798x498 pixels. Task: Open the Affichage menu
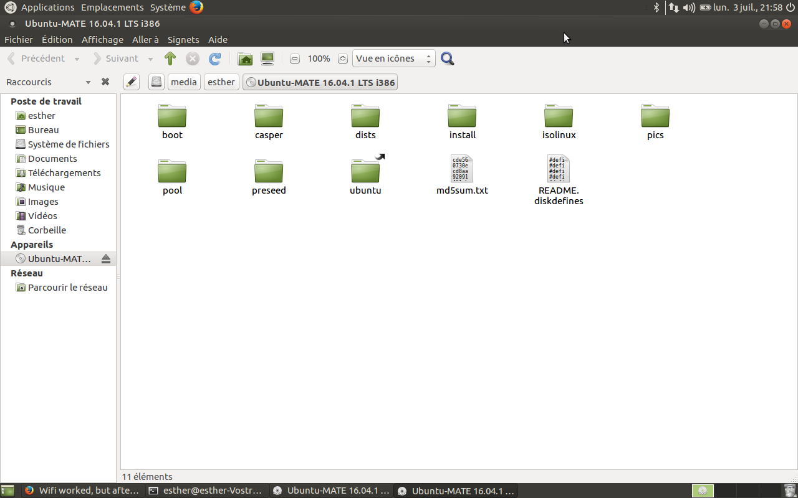coord(103,39)
